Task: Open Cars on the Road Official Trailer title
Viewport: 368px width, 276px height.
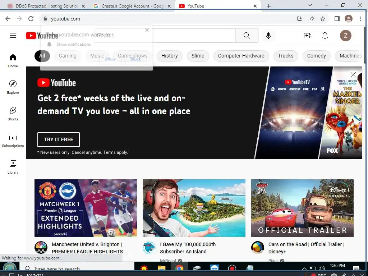Action: click(306, 248)
